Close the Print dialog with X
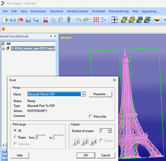The image size is (166, 161). 114,80
